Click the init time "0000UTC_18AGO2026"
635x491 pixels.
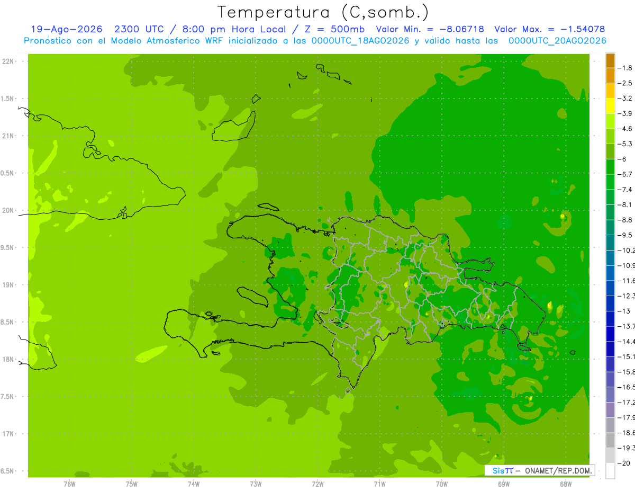tap(360, 41)
